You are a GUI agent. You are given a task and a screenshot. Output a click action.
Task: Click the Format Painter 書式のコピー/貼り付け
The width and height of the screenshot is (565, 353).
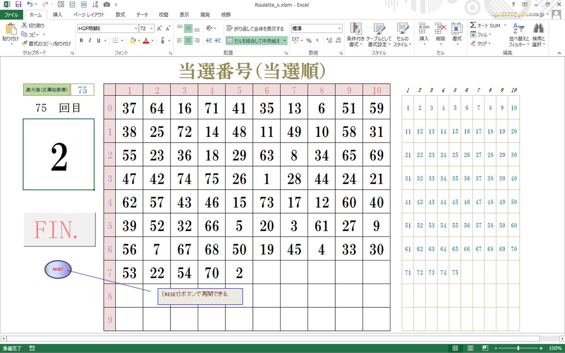[46, 43]
